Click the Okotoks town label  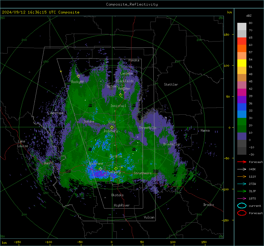[x=117, y=195]
